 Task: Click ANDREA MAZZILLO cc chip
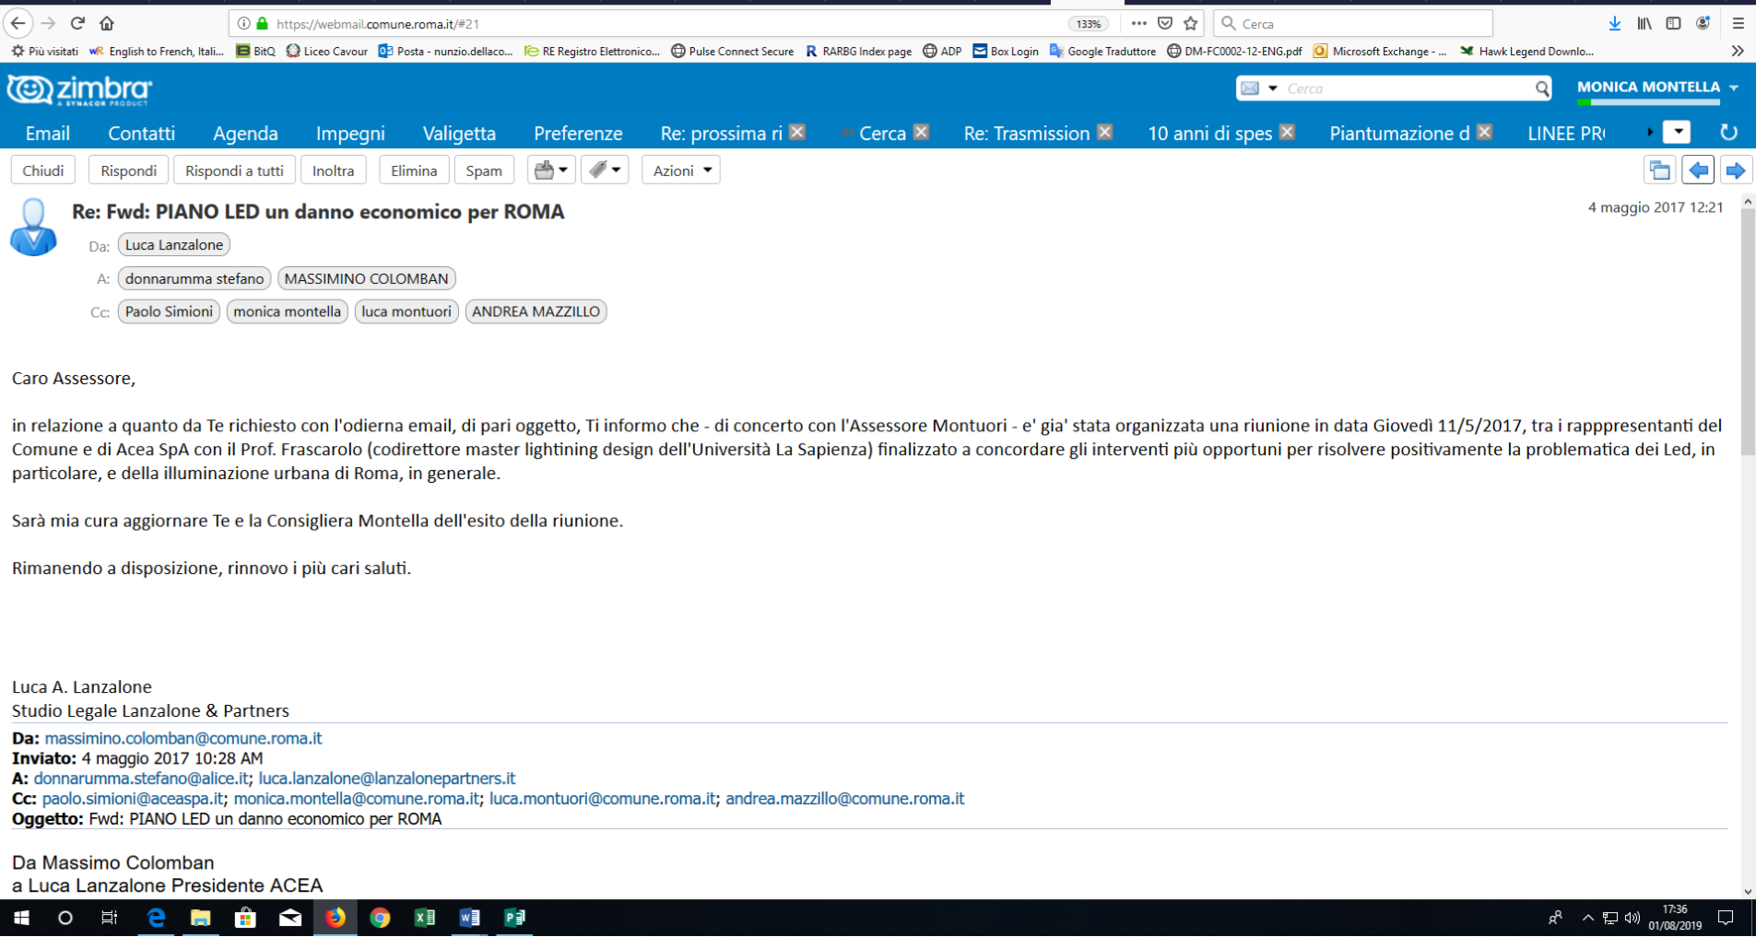tap(536, 311)
